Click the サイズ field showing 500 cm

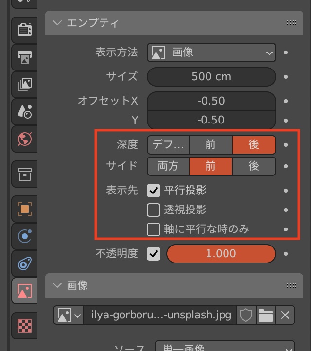pos(211,76)
